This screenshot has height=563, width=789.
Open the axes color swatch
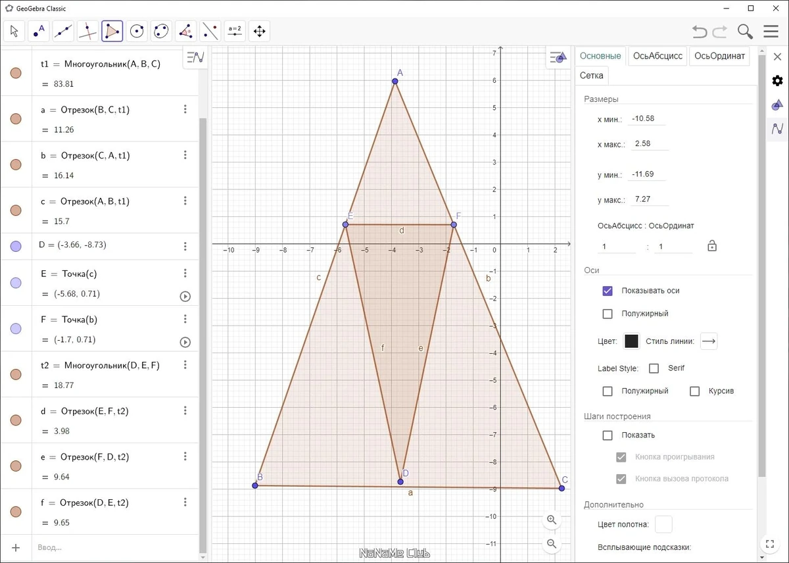pyautogui.click(x=631, y=341)
